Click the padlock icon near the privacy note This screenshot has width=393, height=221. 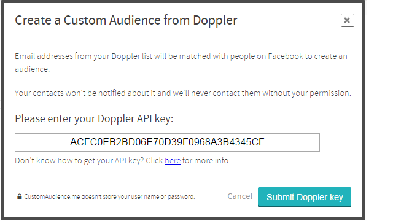coord(19,196)
